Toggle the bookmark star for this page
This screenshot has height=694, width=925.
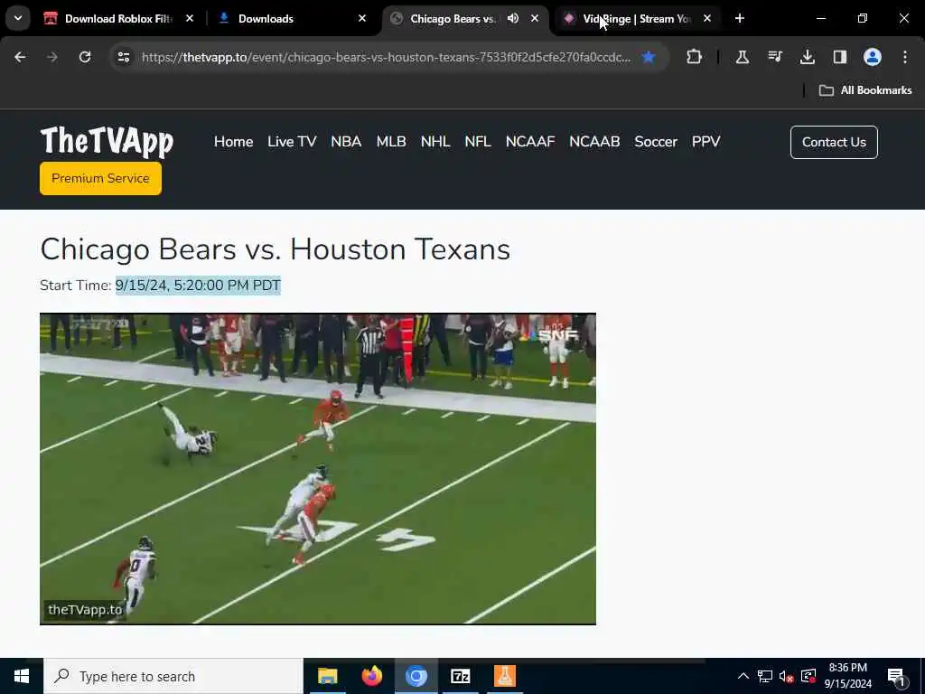pyautogui.click(x=649, y=57)
